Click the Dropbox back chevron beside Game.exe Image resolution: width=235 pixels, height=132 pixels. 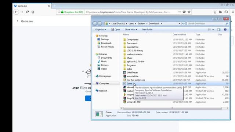pyautogui.click(x=18, y=21)
